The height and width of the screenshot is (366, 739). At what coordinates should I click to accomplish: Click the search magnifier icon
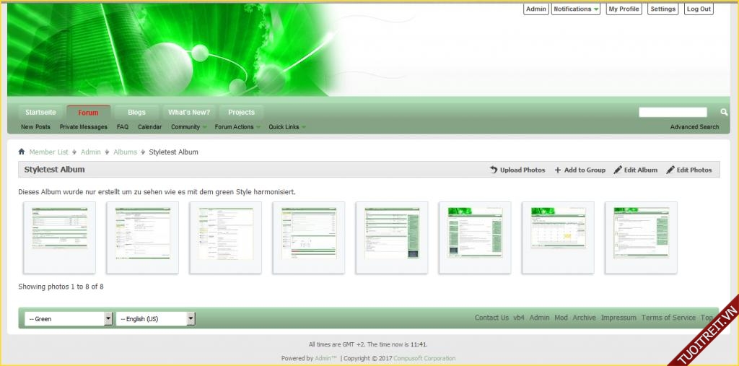[x=724, y=112]
